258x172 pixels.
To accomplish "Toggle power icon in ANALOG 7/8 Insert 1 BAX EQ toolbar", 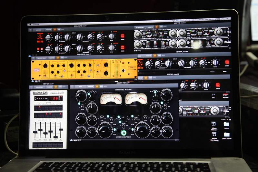I will pos(55,30).
